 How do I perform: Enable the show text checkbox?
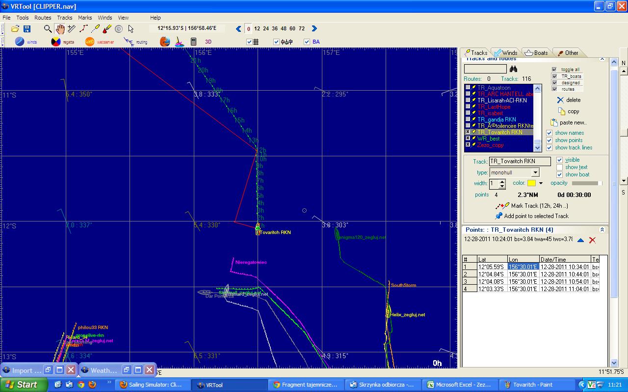pyautogui.click(x=559, y=167)
